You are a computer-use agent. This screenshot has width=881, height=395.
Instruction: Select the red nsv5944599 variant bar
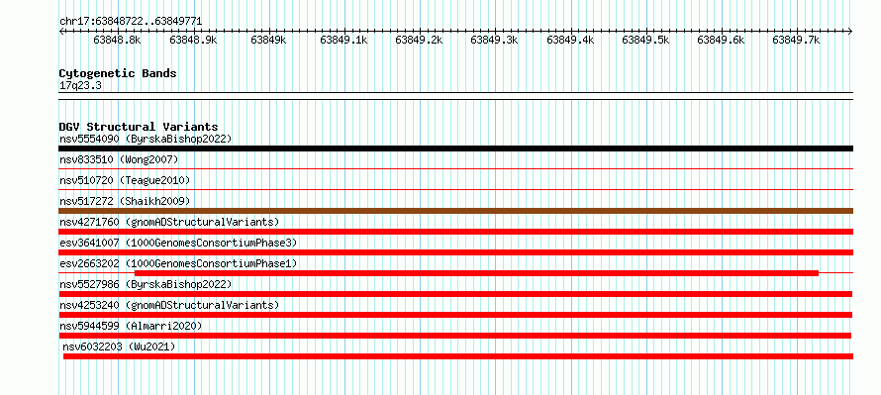[454, 336]
